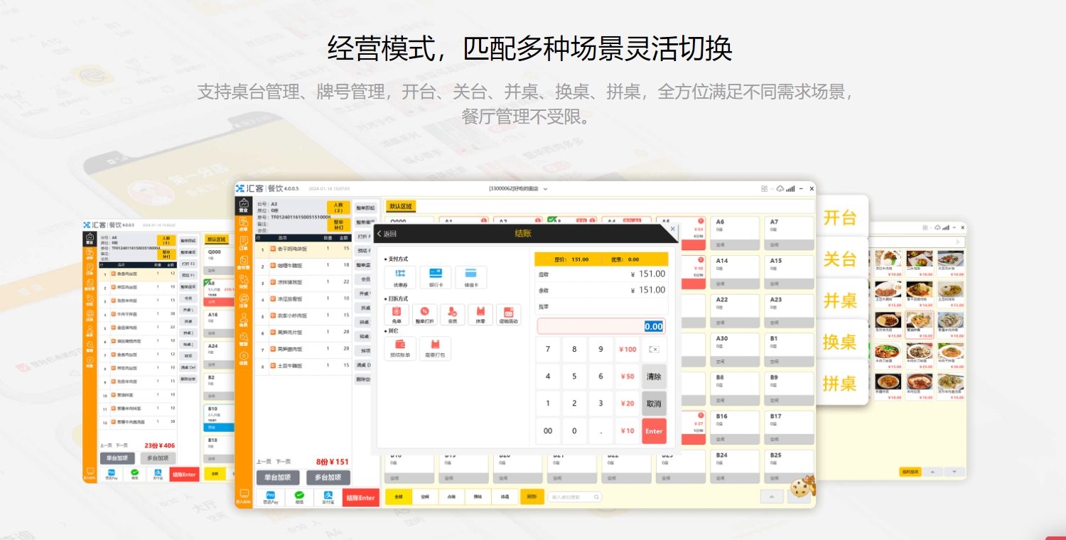The image size is (1066, 540).
Task: Click 结账Enter button in center window
Action: point(360,497)
